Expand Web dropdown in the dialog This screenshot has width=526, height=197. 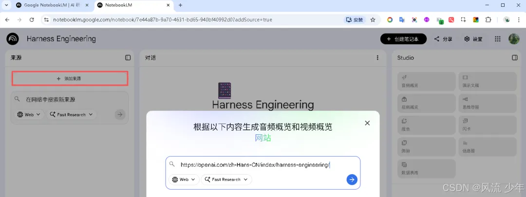tap(184, 179)
